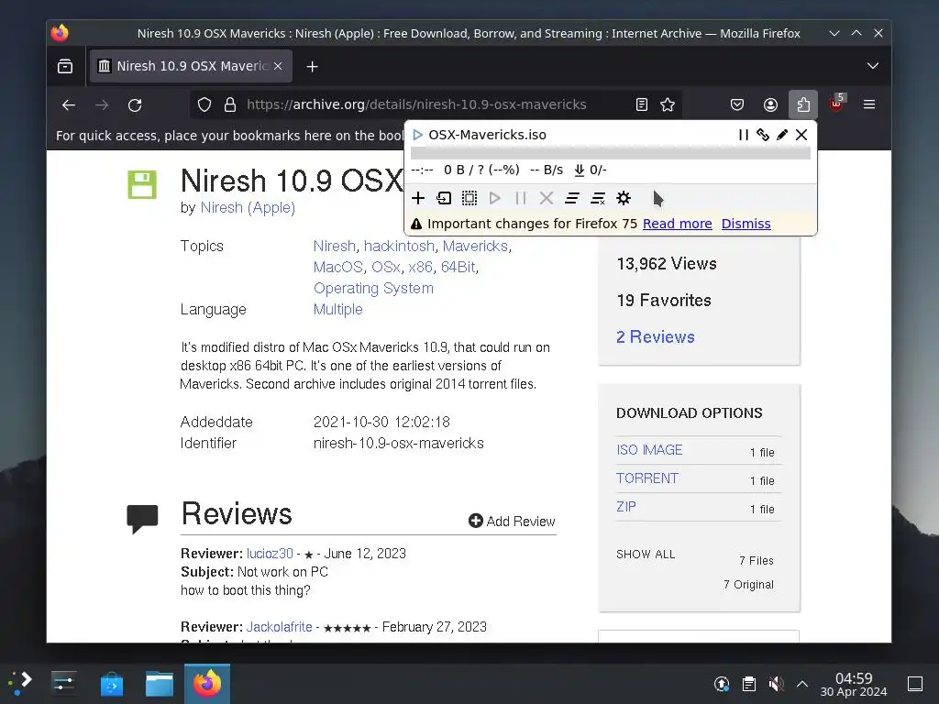The width and height of the screenshot is (939, 704).
Task: Clear finished downloads list icon
Action: pyautogui.click(x=598, y=198)
